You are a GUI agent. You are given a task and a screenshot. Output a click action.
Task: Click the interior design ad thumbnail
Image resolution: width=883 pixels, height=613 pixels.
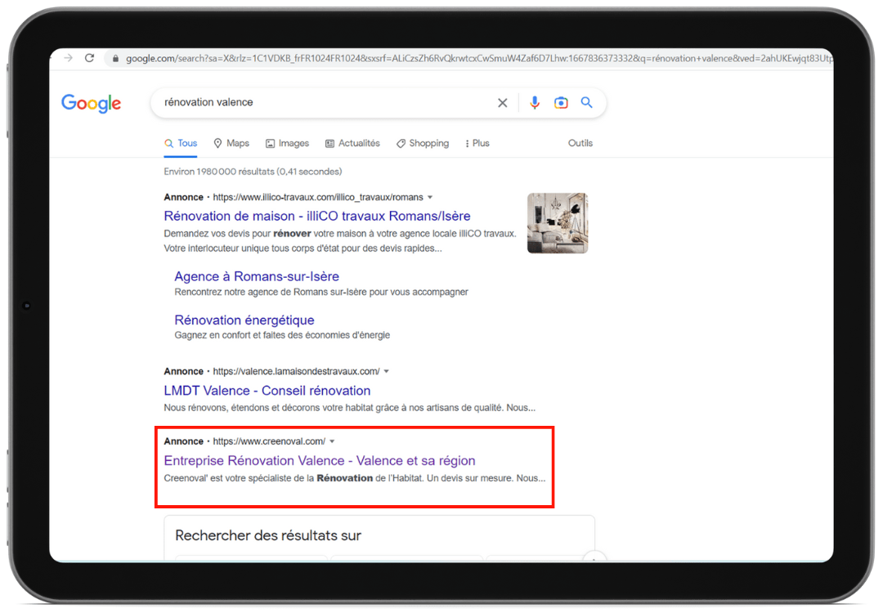pos(557,223)
